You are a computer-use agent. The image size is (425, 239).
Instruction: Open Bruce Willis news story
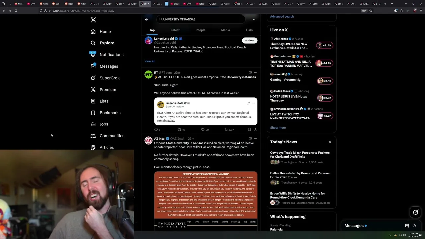301,198
